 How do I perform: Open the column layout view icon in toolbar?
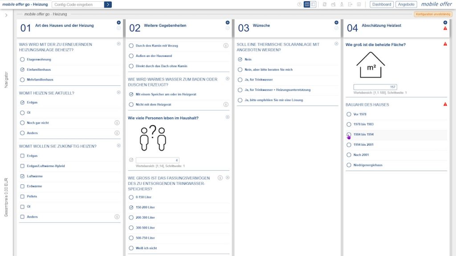coord(306,4)
